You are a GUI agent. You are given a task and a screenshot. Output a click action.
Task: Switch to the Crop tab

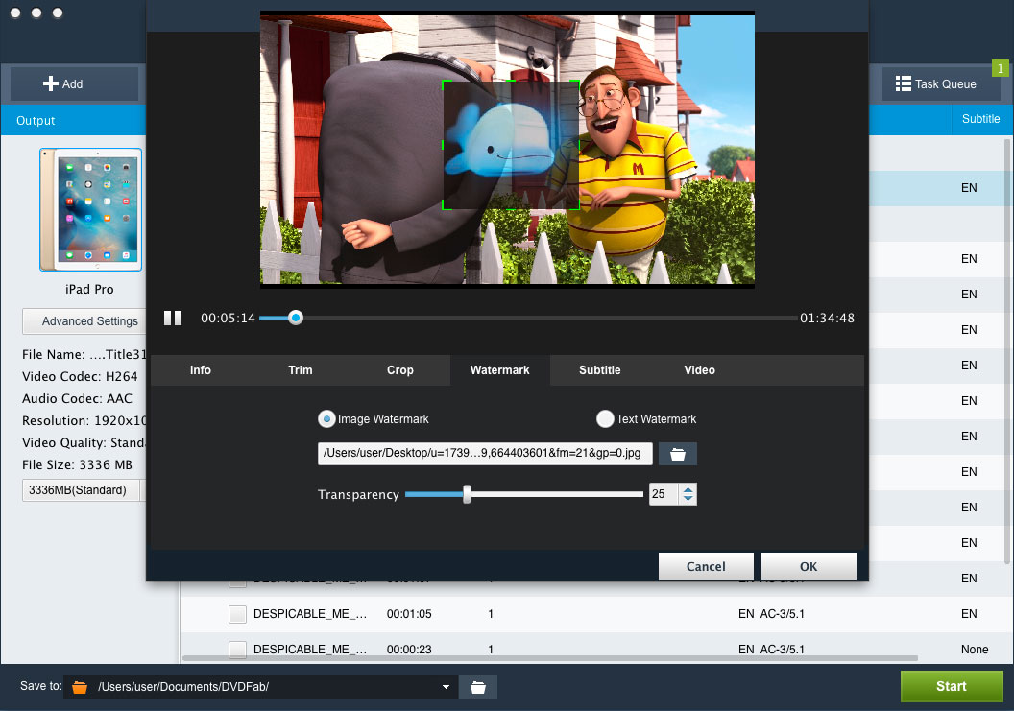click(399, 370)
